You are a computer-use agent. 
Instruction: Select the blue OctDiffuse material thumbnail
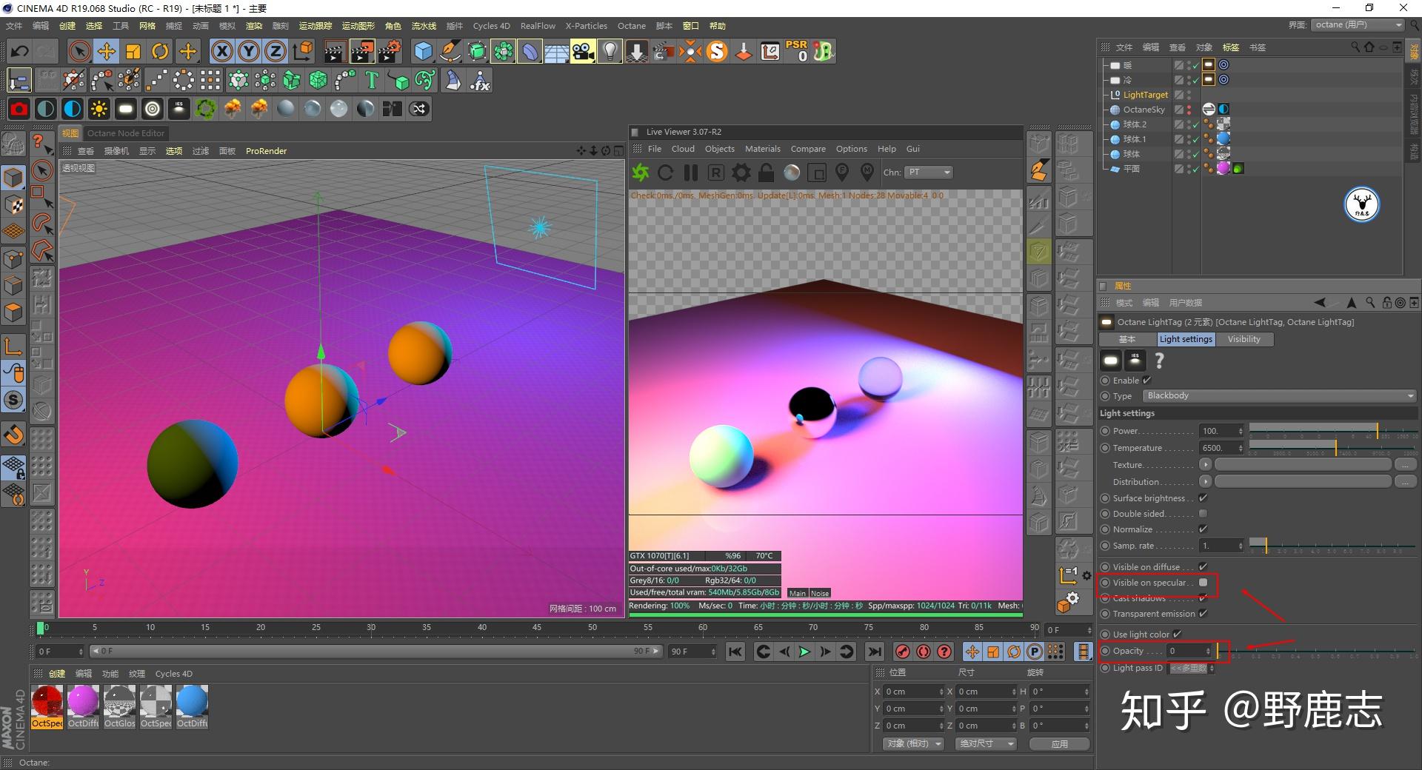point(192,702)
